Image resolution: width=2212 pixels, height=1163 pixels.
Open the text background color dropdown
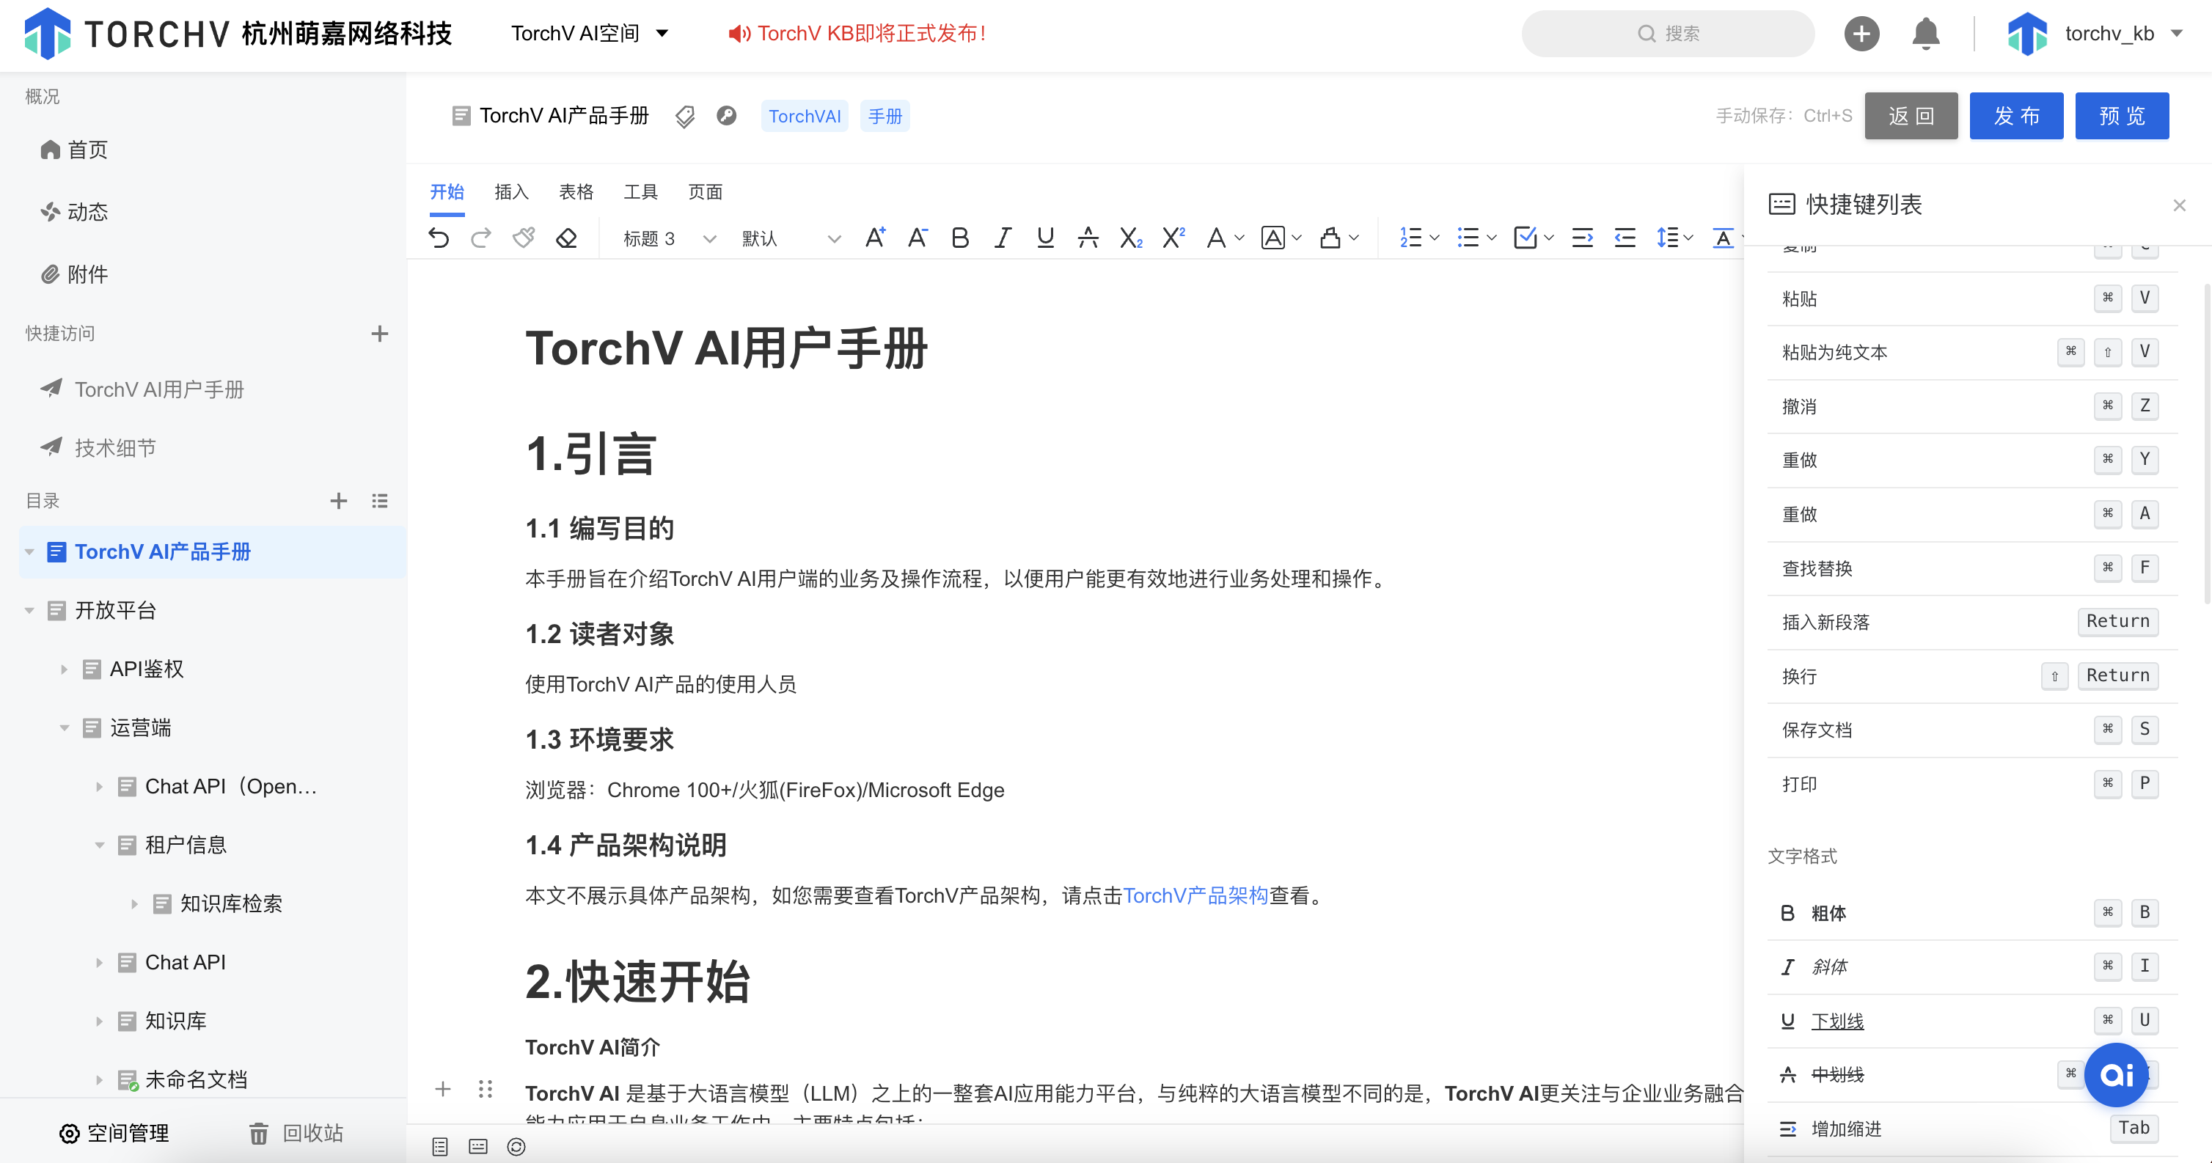coord(1297,238)
